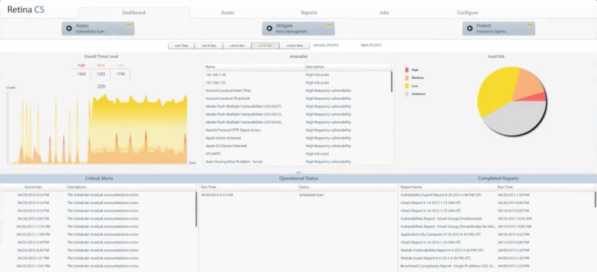Select the Last 7 days range
597x272 pixels.
181,45
